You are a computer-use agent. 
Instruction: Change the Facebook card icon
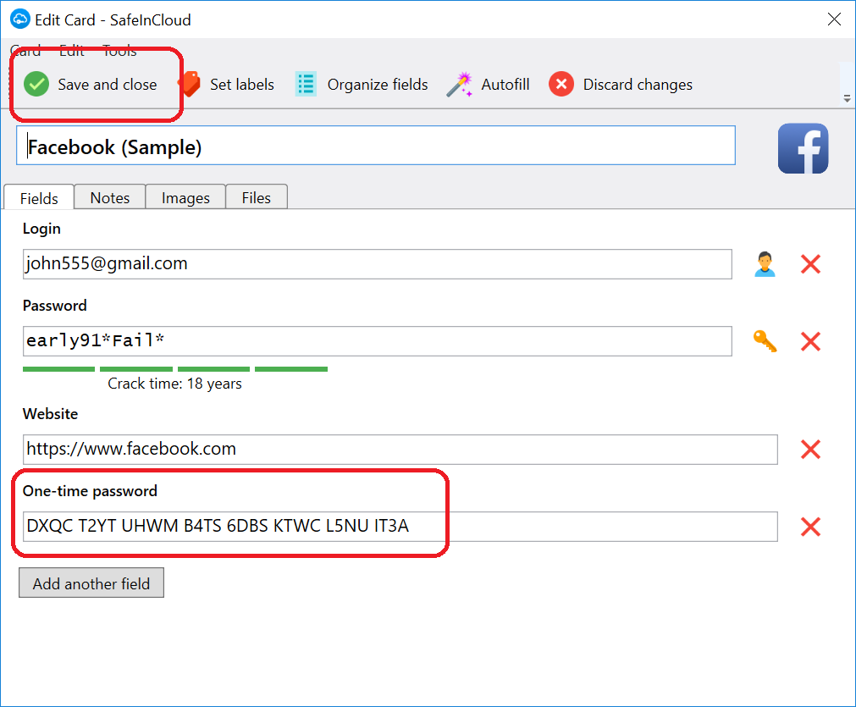(803, 148)
